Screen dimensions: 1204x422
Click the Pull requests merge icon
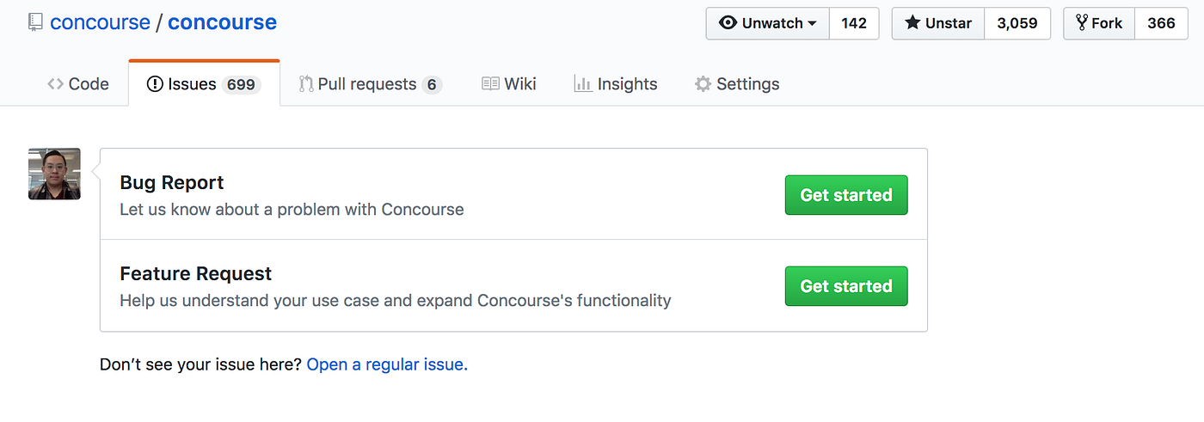point(306,84)
